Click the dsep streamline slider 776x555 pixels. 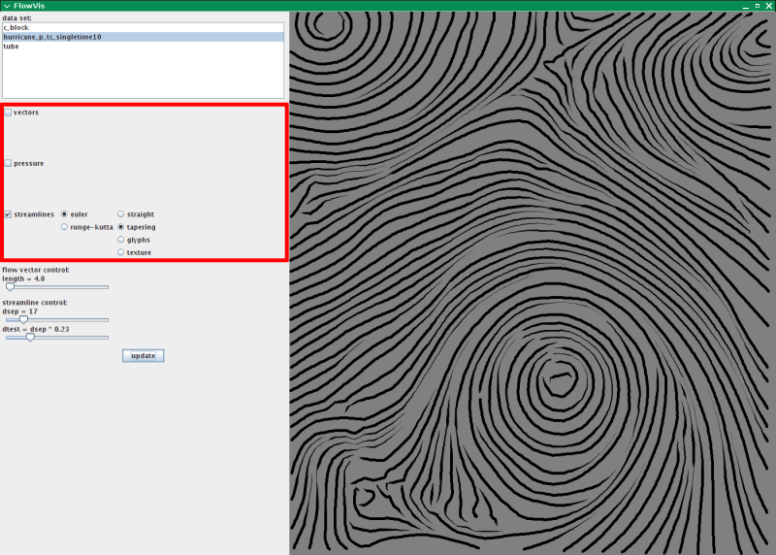(x=56, y=319)
